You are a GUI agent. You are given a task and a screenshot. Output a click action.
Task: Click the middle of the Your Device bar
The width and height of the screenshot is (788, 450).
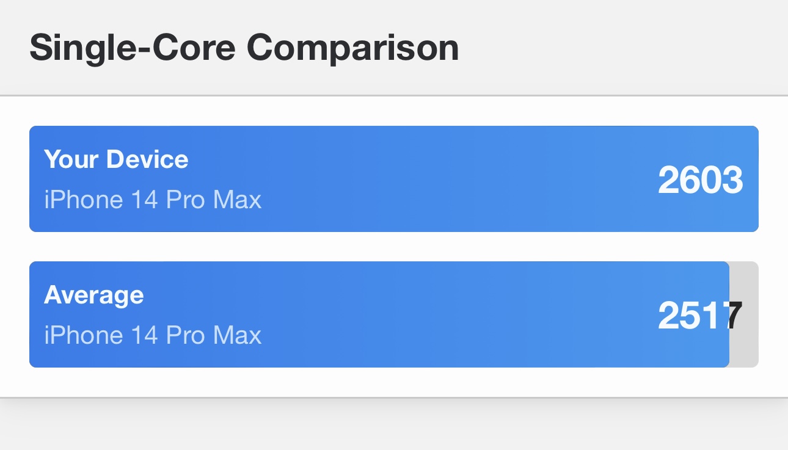[x=394, y=179]
